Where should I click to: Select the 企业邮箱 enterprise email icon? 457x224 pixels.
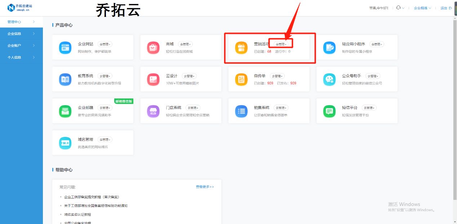point(65,111)
